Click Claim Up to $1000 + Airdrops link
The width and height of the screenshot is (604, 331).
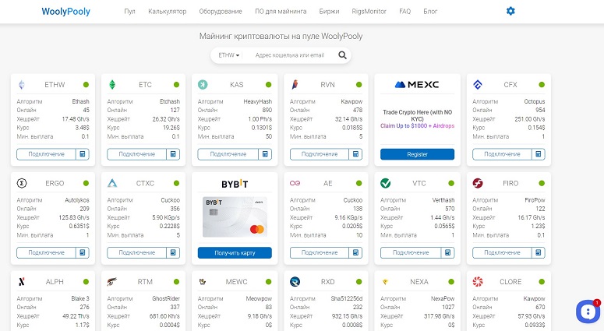click(x=417, y=126)
